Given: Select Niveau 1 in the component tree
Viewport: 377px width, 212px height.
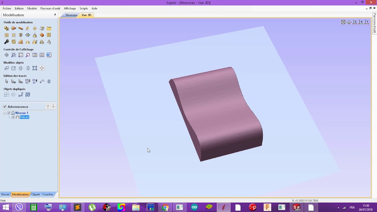Looking at the screenshot, I should (22, 113).
